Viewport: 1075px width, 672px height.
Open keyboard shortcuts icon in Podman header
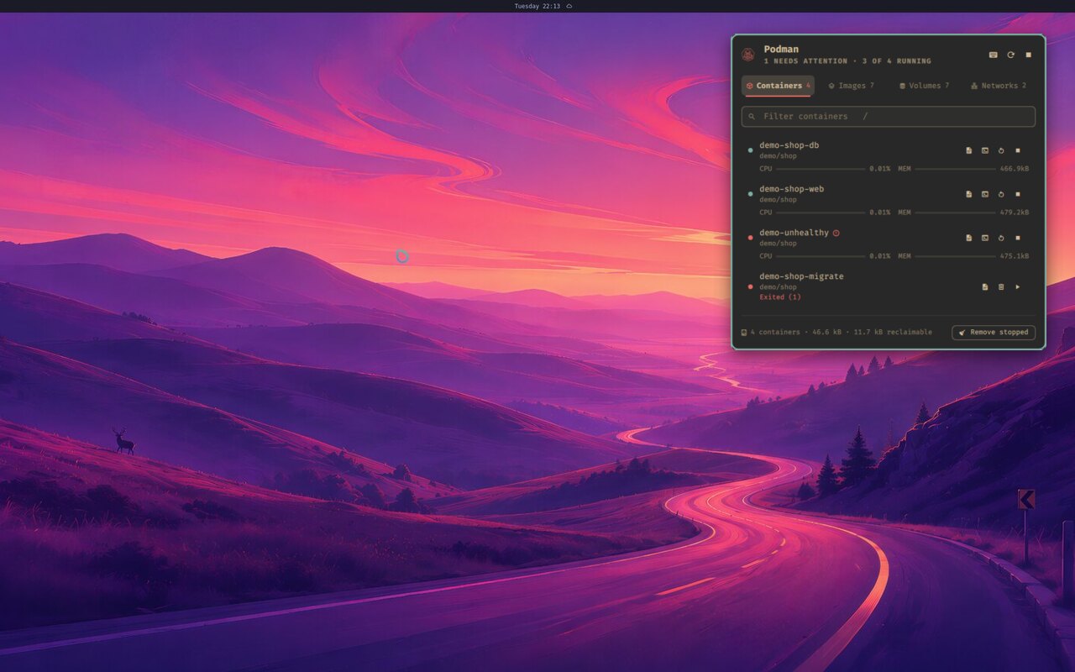pyautogui.click(x=994, y=55)
